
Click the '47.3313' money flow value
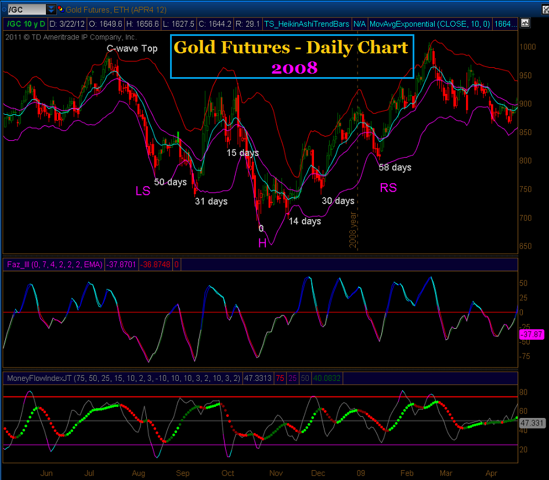258,378
